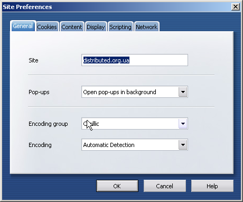Click the Cyrillic encoding group combo box

point(135,124)
